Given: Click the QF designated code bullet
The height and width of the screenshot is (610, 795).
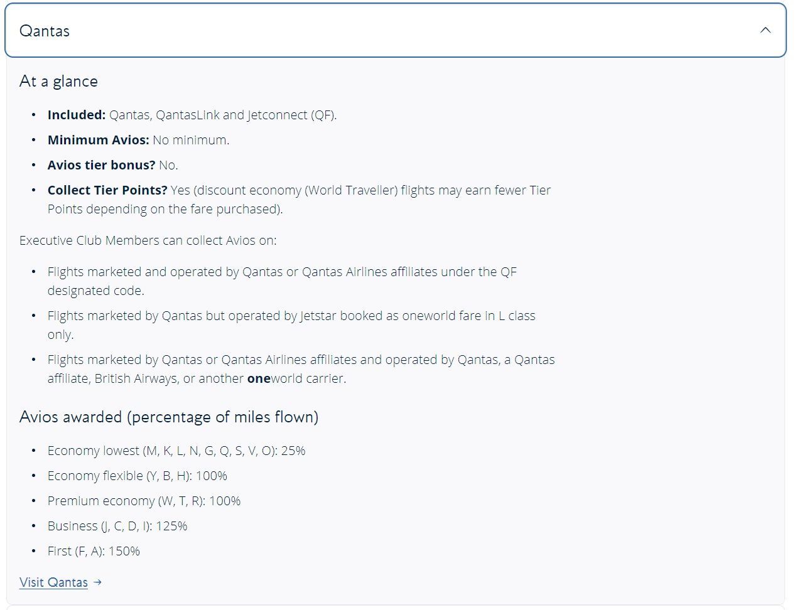Looking at the screenshot, I should [x=282, y=272].
